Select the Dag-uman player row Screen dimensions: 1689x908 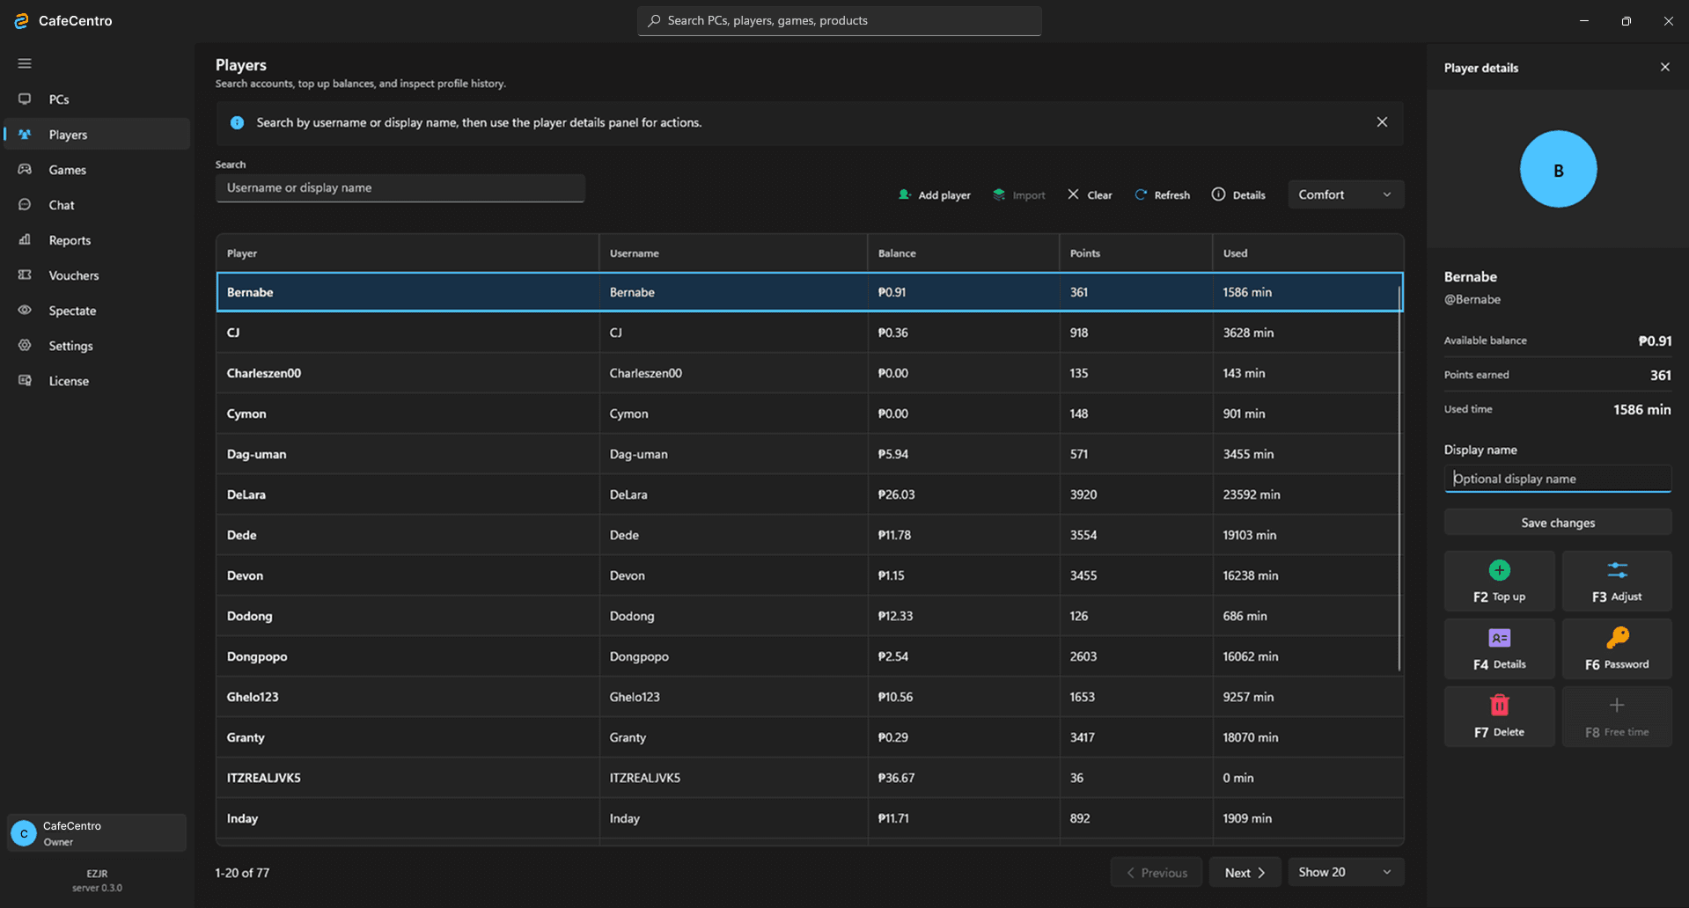[809, 454]
